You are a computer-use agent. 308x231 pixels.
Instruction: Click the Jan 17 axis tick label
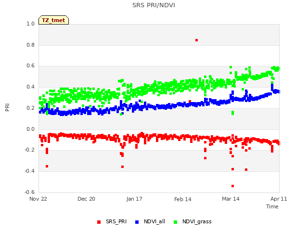click(x=134, y=199)
